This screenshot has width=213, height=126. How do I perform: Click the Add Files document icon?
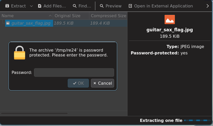click(x=39, y=6)
